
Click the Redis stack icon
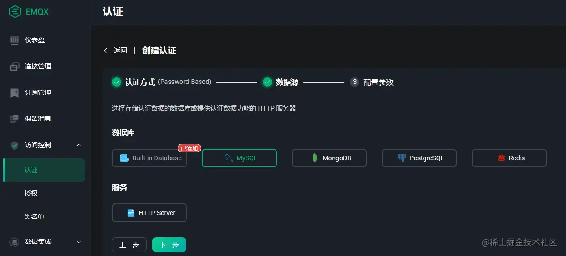pyautogui.click(x=502, y=158)
